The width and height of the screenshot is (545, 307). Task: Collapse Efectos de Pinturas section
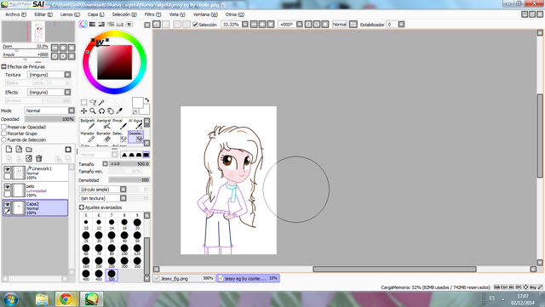[3, 66]
